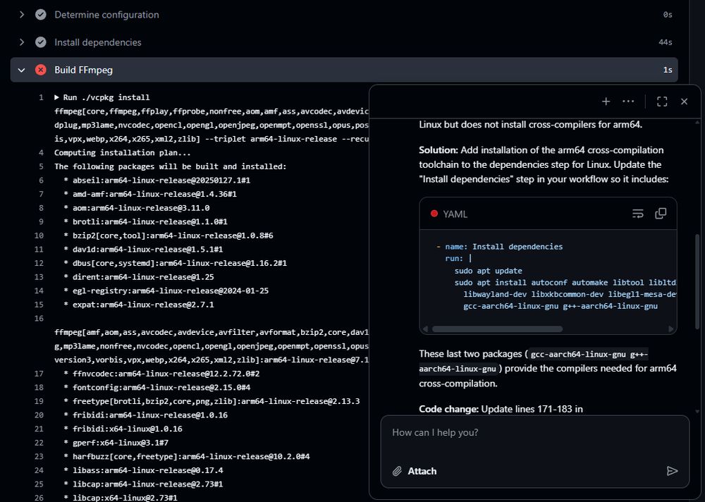Select the amd-amf:arm64-linux-release log line
This screenshot has height=502, width=705.
[x=150, y=194]
